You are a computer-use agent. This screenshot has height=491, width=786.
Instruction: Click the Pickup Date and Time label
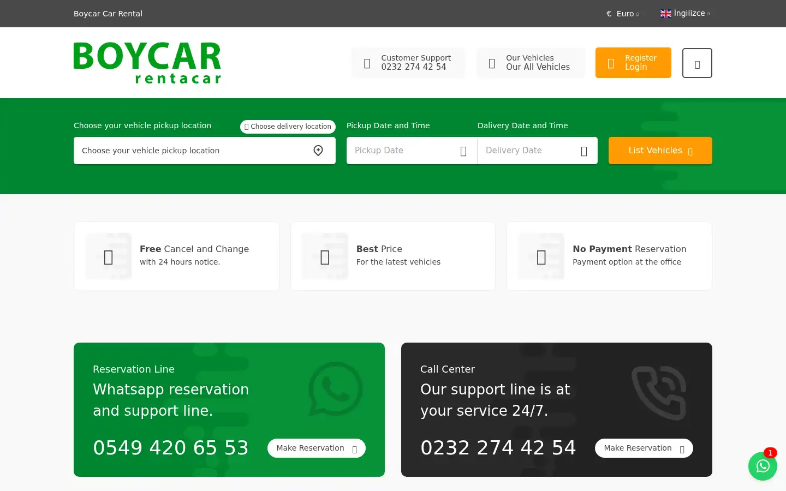pos(388,125)
